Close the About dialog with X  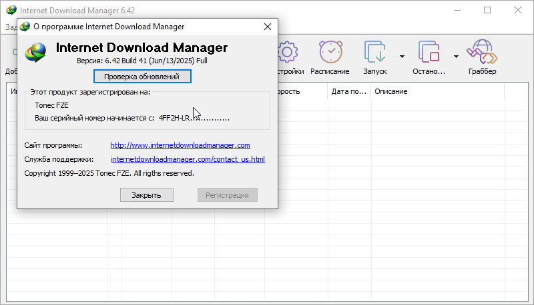[268, 27]
